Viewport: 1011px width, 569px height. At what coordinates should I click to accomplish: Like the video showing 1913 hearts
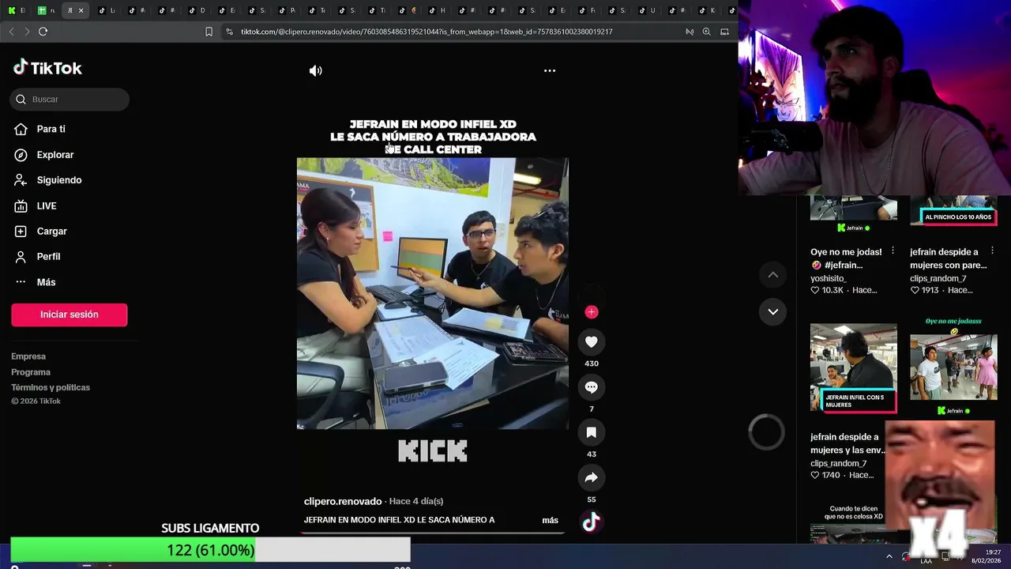point(915,290)
